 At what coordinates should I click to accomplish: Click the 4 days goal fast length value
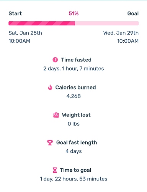click(73, 151)
